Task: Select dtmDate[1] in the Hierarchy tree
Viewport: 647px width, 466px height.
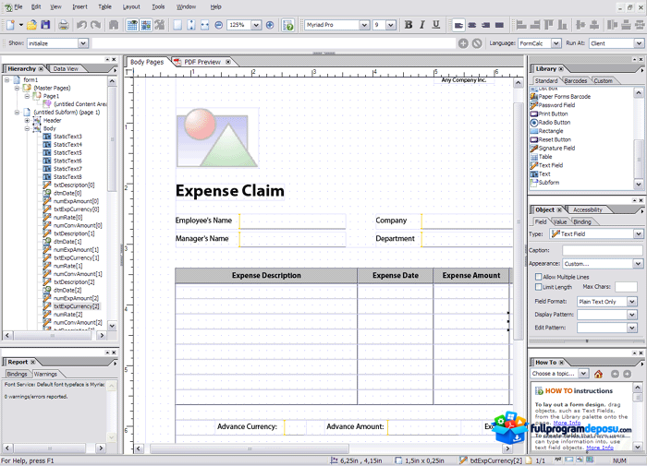Action: pos(67,242)
